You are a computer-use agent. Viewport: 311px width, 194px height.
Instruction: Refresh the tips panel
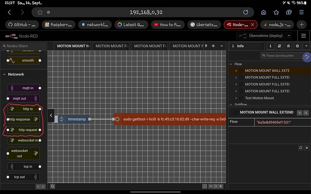(301, 148)
